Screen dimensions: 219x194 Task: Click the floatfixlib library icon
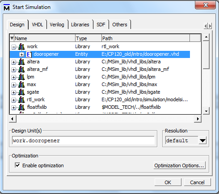pos(21,107)
